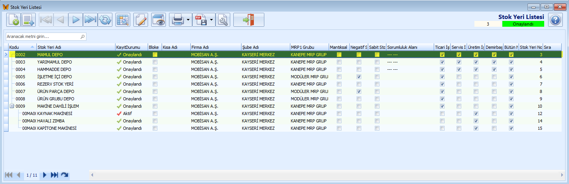569x184 pixels.
Task: Collapse the 0009 MAKİNE DAHİLİ İŞLEM node
Action: point(12,106)
